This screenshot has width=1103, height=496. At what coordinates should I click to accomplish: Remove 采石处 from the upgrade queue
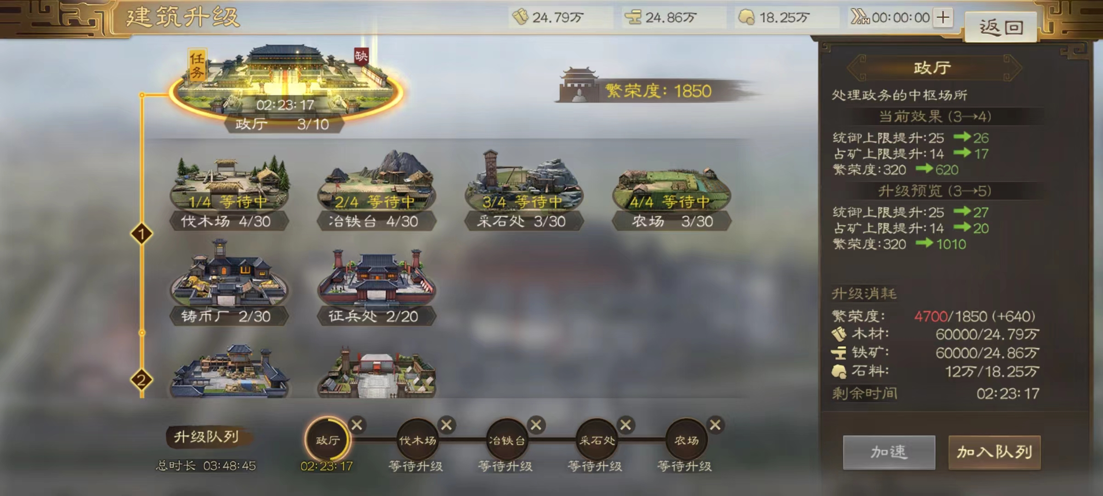625,425
